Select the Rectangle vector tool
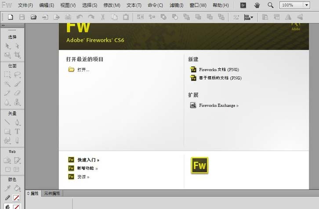The width and height of the screenshot is (319, 209). point(7,132)
